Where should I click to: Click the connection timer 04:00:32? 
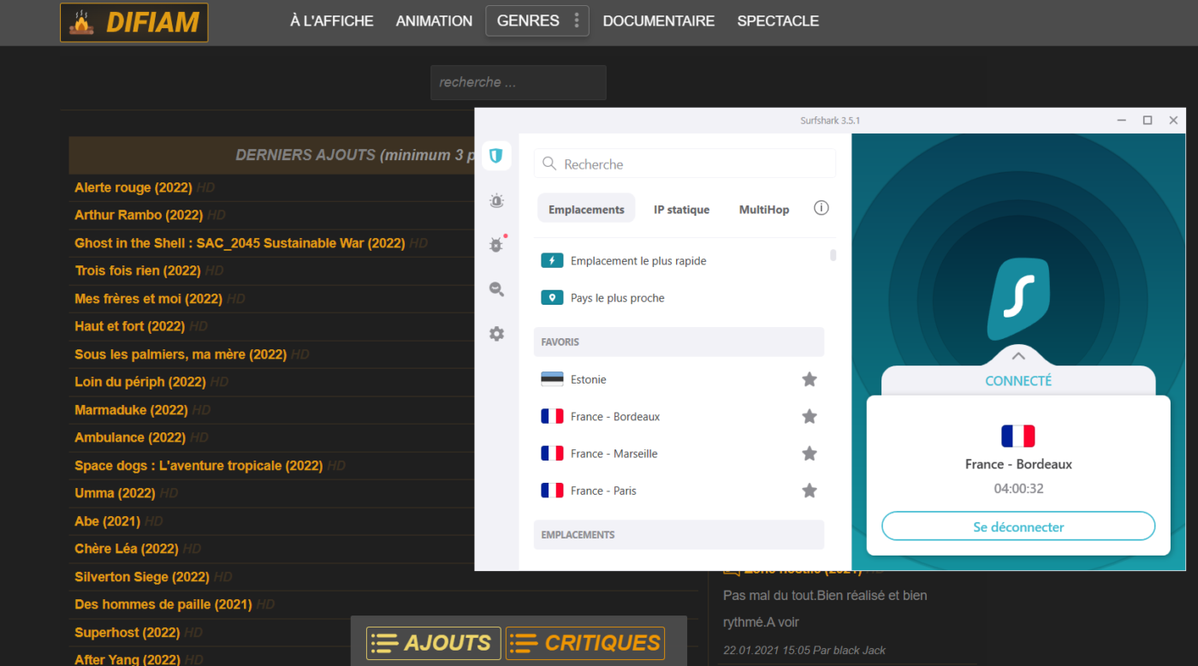click(1018, 489)
